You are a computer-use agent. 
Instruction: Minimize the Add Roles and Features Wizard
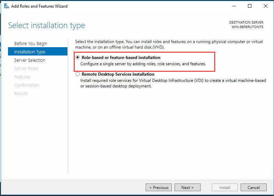click(234, 6)
